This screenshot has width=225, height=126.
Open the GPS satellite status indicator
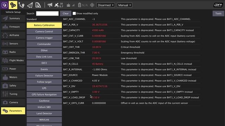point(59,5)
